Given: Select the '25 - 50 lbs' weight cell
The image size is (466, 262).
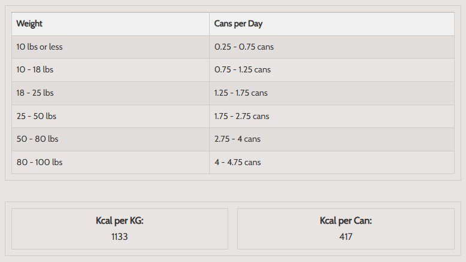Looking at the screenshot, I should [x=36, y=116].
